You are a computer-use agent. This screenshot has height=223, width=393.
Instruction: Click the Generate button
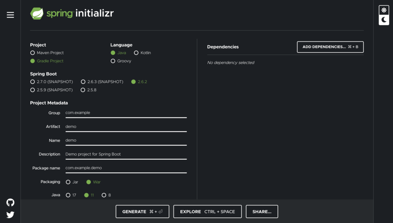[x=142, y=211]
